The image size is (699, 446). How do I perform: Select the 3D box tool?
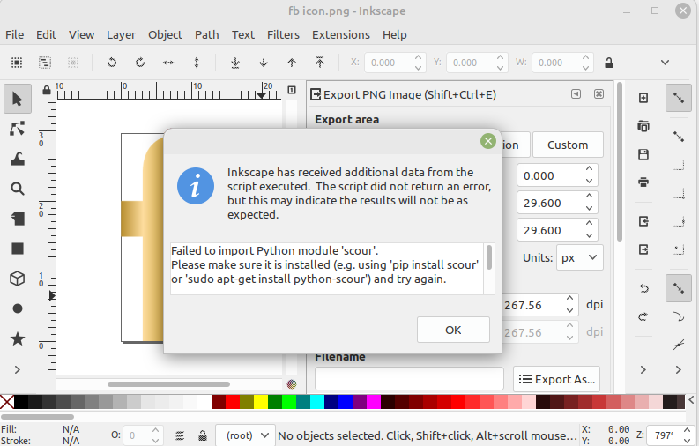point(17,279)
